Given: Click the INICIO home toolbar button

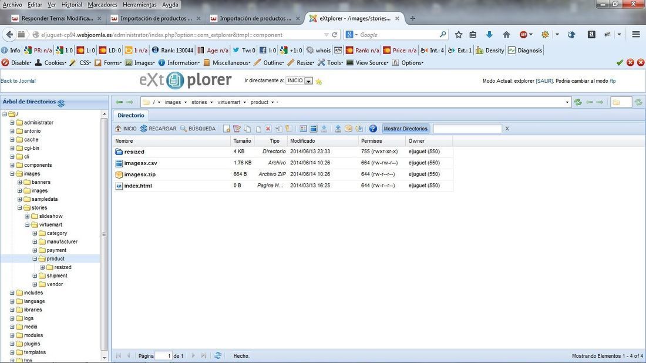Looking at the screenshot, I should [x=126, y=129].
